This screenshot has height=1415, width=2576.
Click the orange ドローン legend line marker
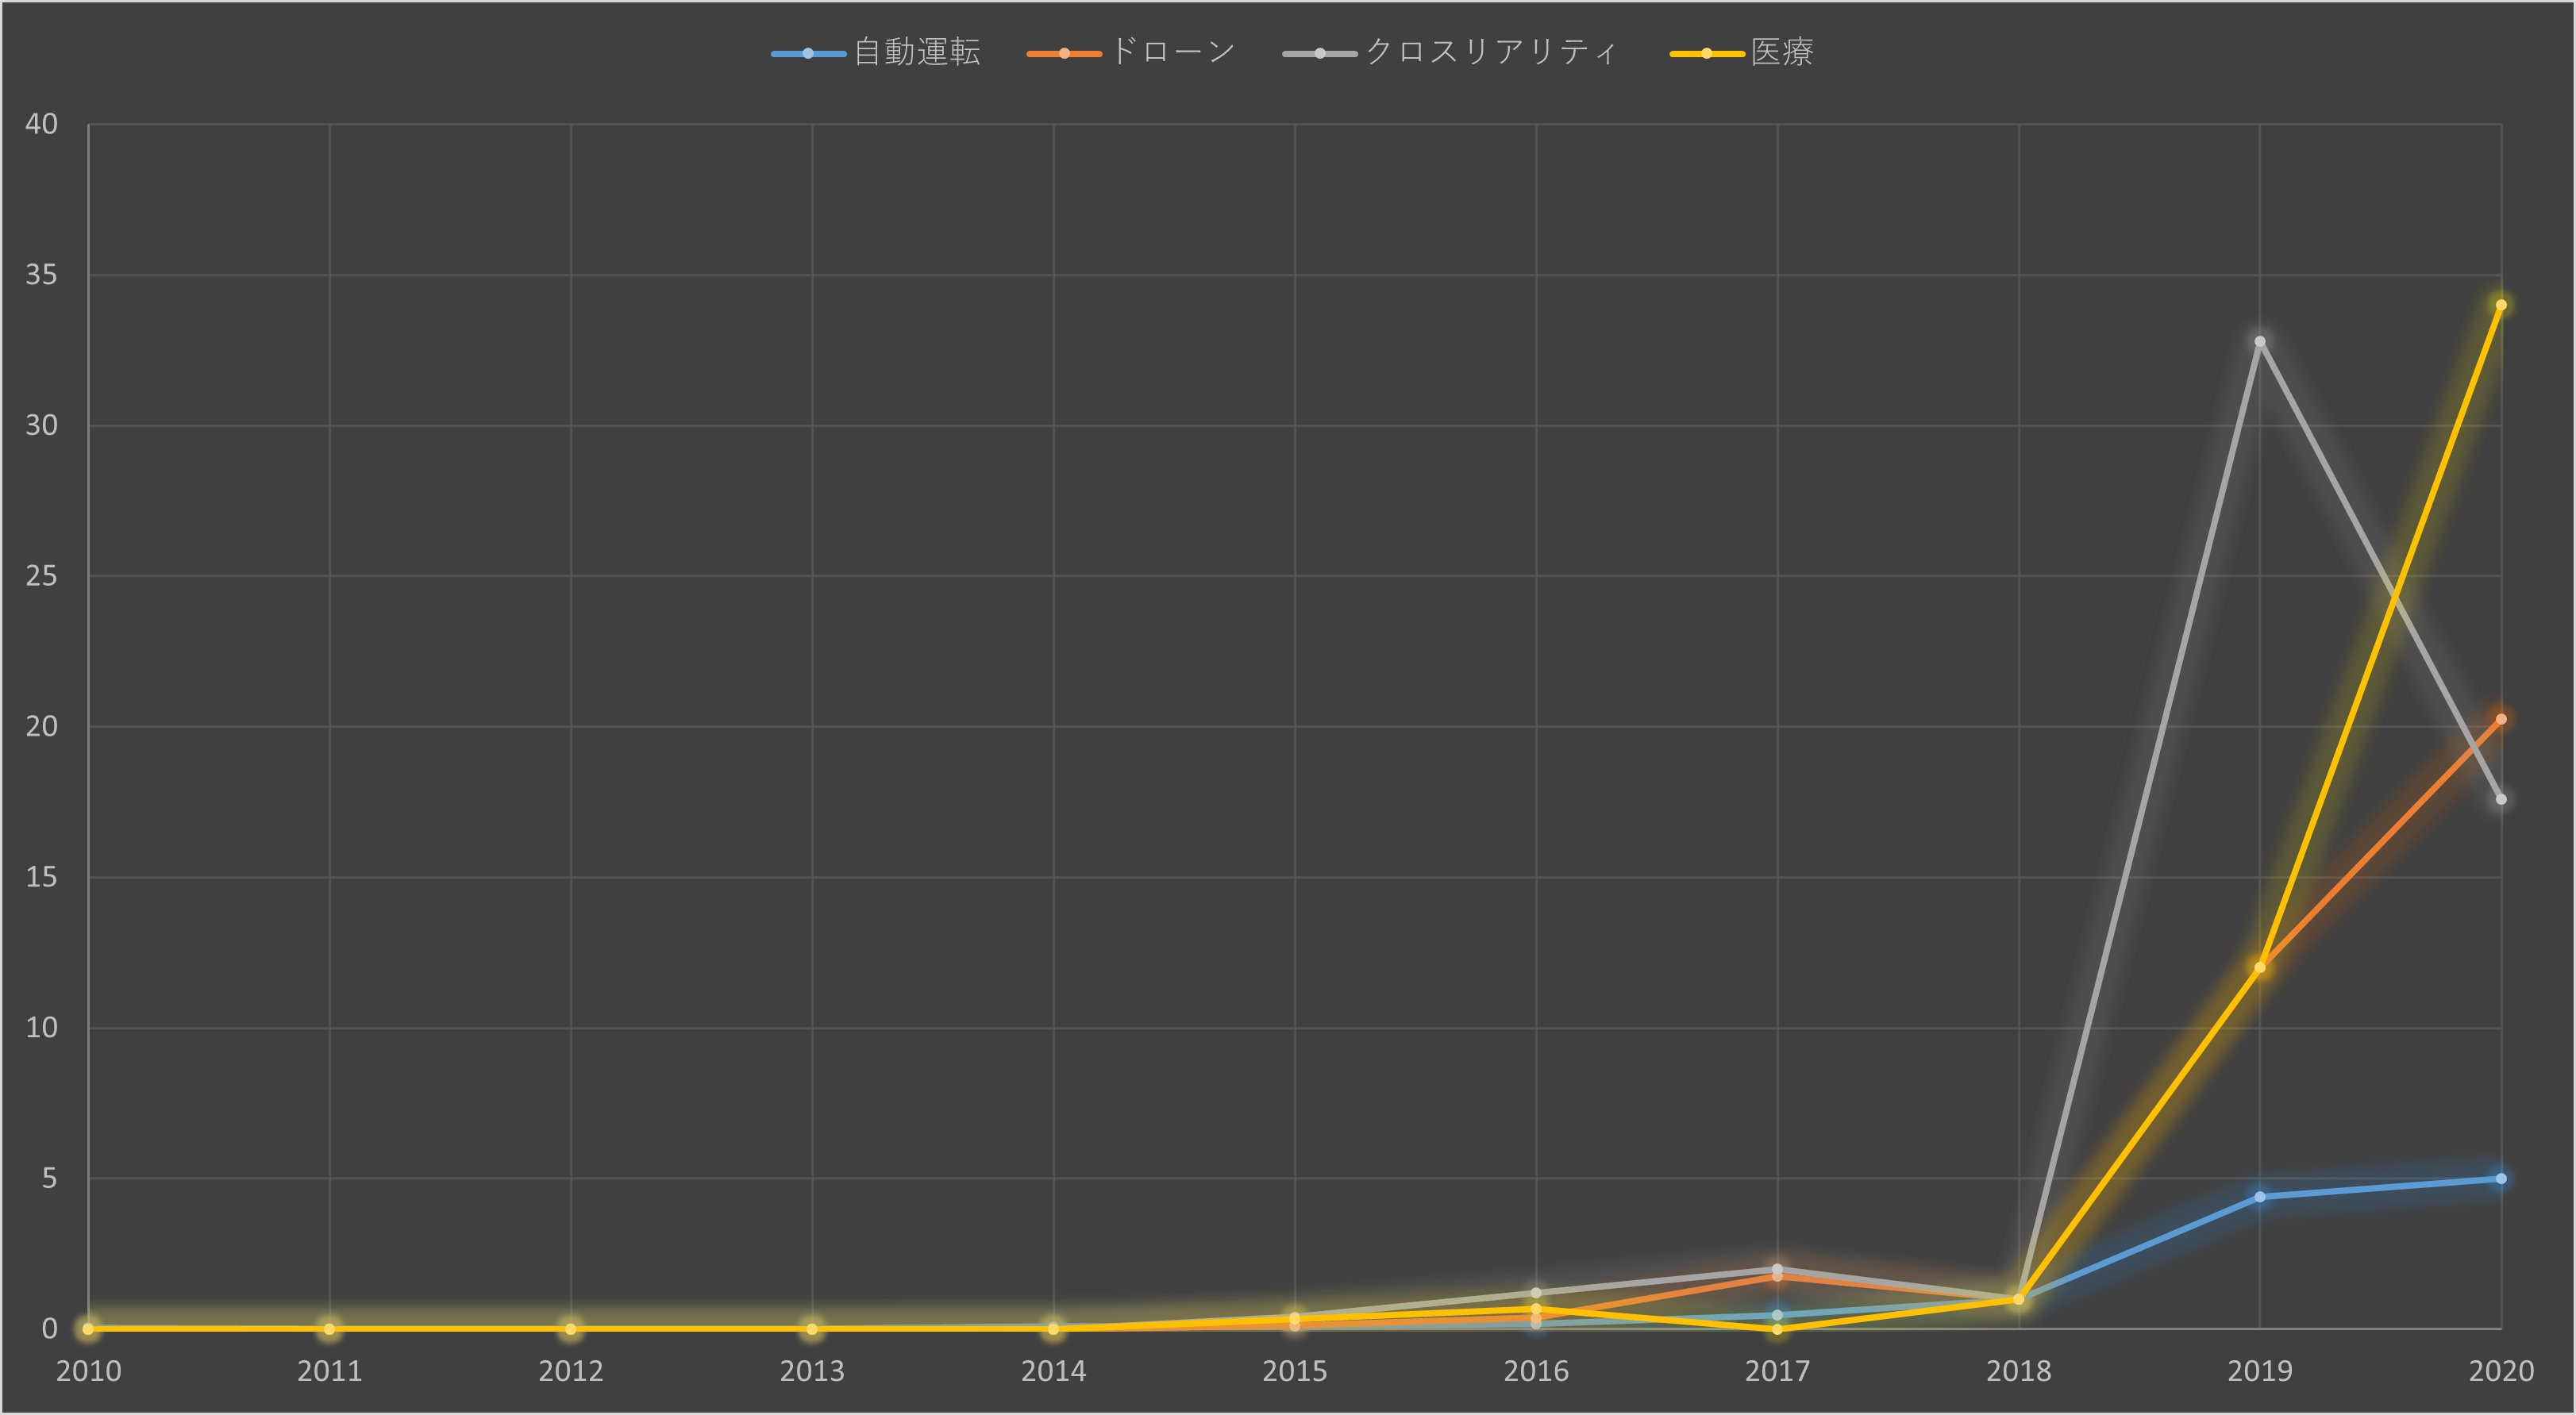(x=1064, y=53)
